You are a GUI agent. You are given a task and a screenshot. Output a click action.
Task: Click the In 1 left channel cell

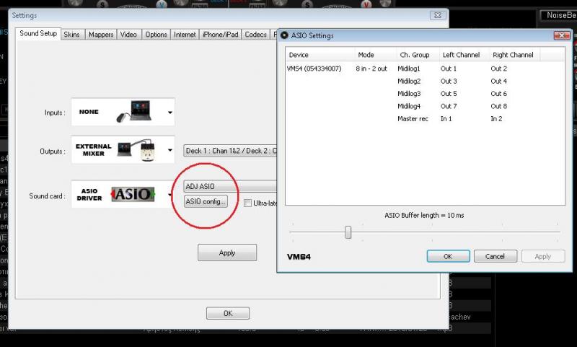[x=446, y=118]
